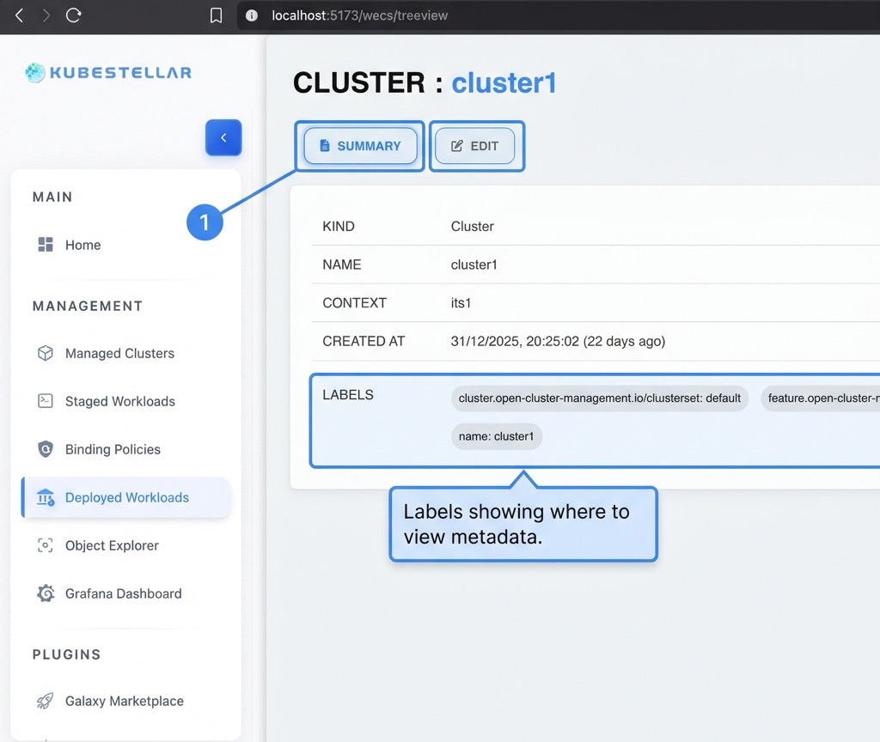Open Object Explorer in the sidebar
Image resolution: width=880 pixels, height=742 pixels.
(x=110, y=545)
